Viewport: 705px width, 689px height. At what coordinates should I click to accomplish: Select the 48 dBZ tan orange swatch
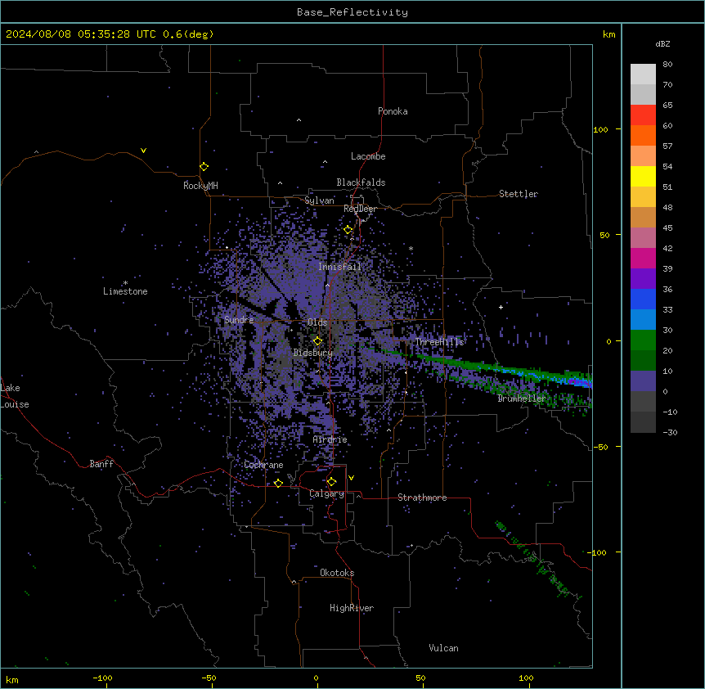643,217
